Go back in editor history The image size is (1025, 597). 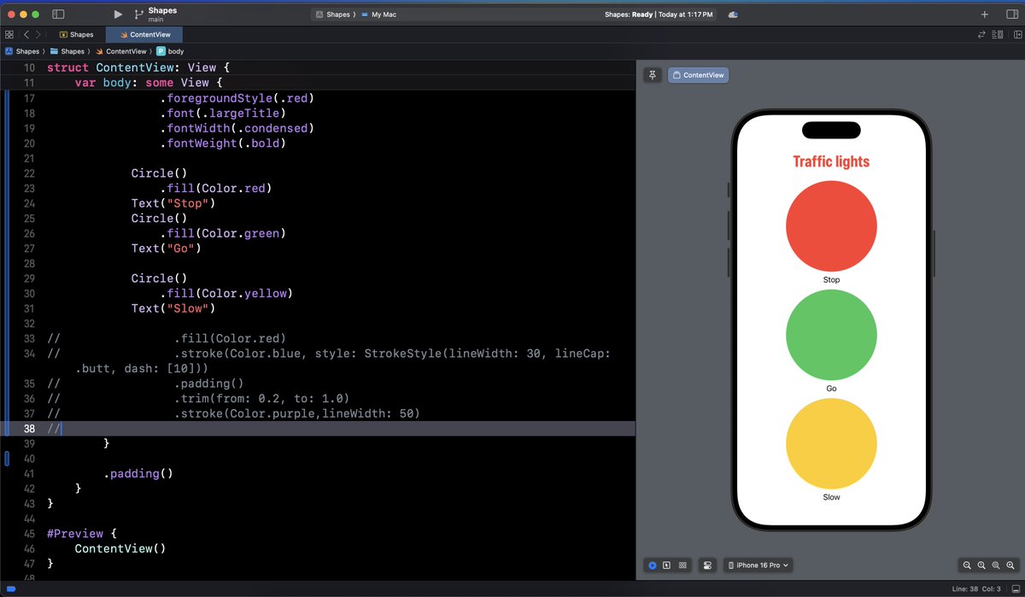tap(26, 35)
